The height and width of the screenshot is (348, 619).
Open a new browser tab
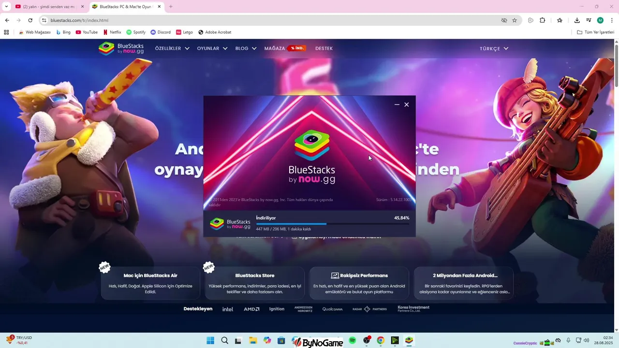[x=171, y=7]
